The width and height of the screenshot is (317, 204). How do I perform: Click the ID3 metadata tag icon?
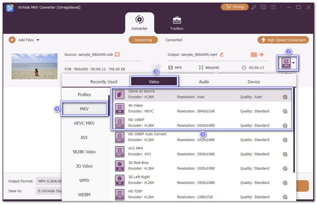click(254, 54)
